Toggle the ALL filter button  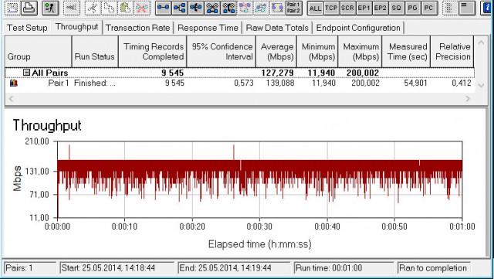click(x=315, y=9)
